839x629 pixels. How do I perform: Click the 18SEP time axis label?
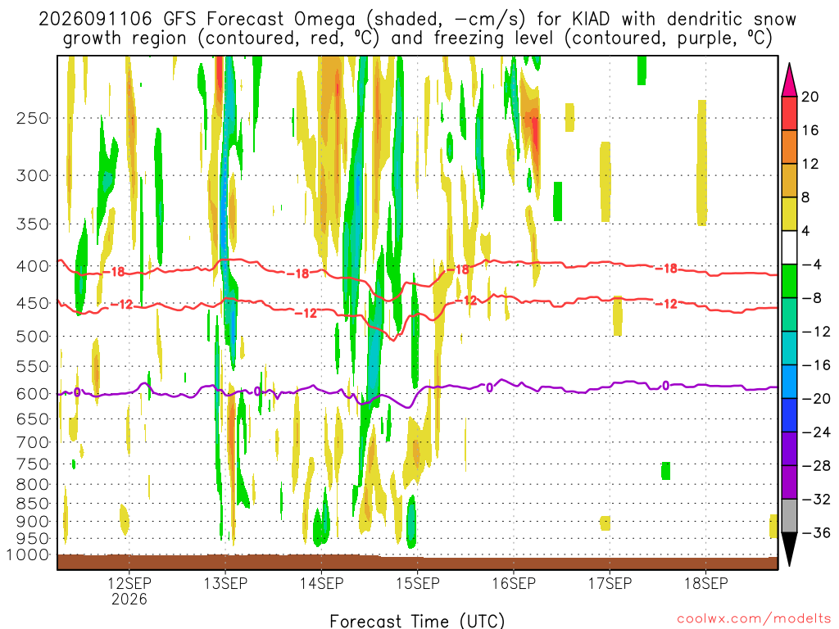[706, 583]
